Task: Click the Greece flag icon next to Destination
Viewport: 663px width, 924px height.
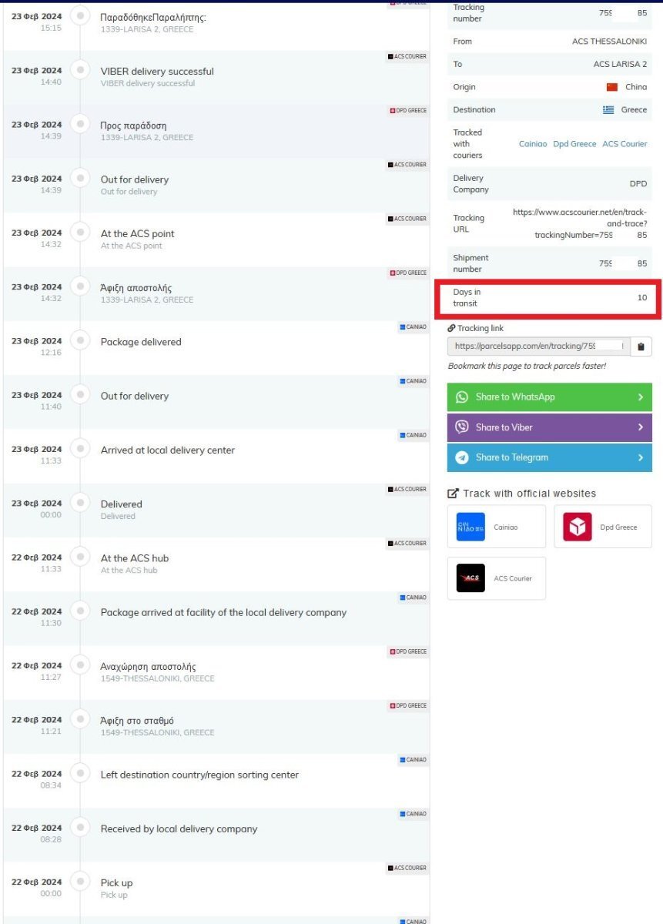Action: [608, 110]
